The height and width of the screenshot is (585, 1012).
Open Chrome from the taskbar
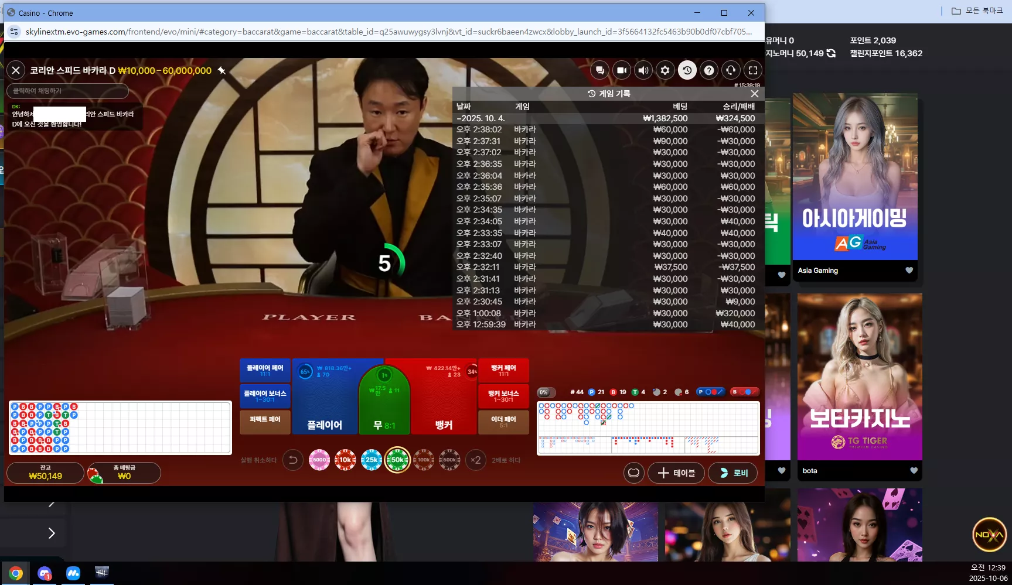point(16,573)
